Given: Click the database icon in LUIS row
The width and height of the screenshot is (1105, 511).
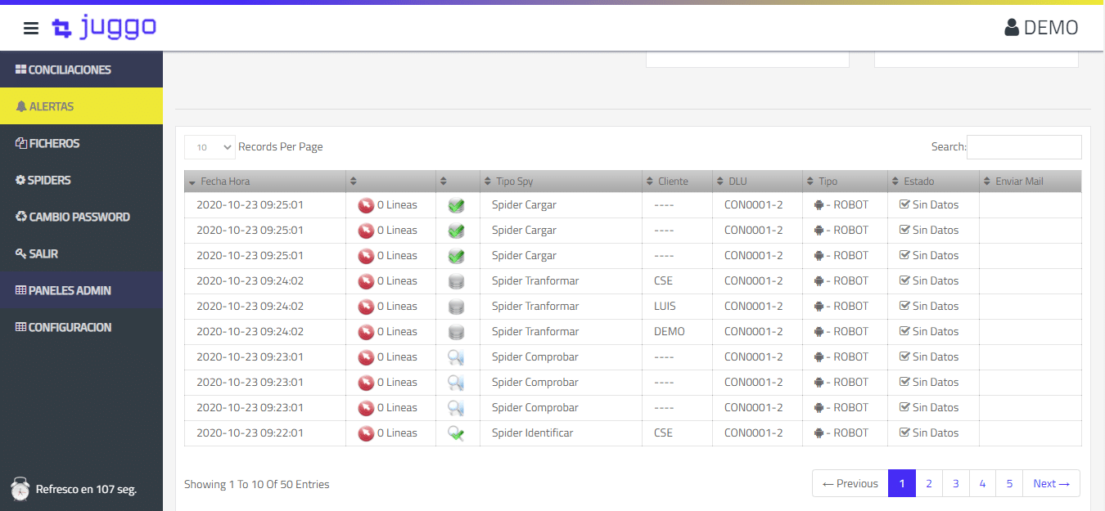Looking at the screenshot, I should click(457, 307).
